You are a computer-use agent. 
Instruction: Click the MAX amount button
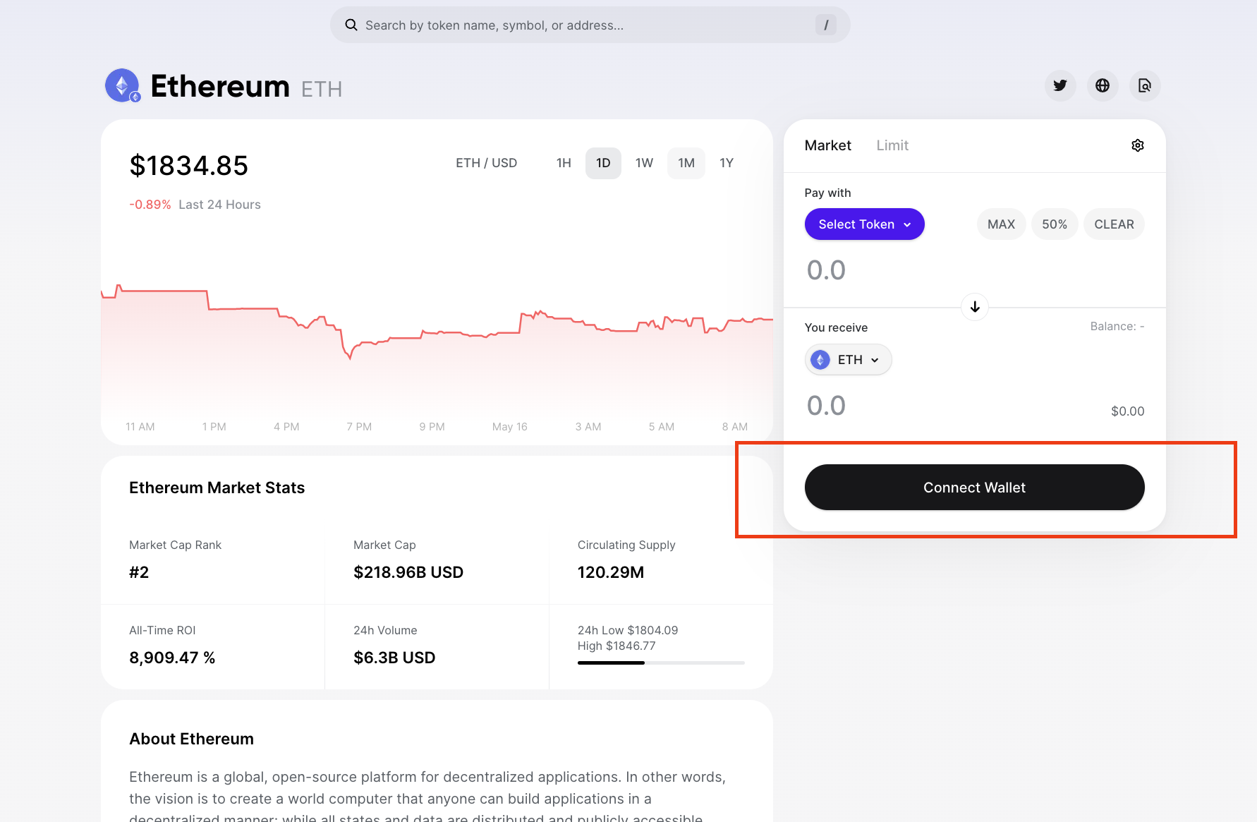[x=1000, y=224]
